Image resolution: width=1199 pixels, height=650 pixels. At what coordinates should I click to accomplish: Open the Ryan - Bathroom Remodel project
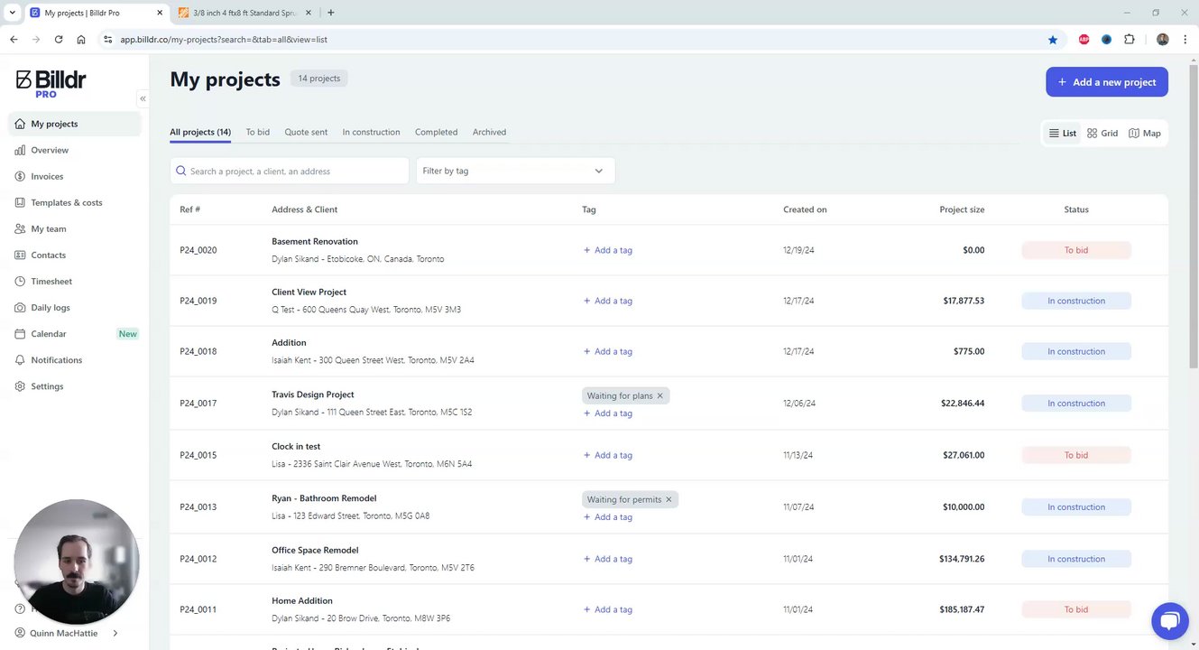click(324, 498)
